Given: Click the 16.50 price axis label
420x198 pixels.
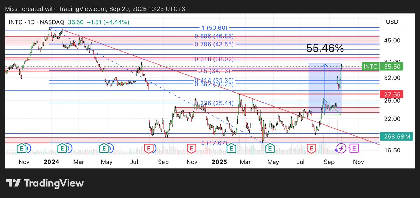Looking at the screenshot, I should coord(392,150).
